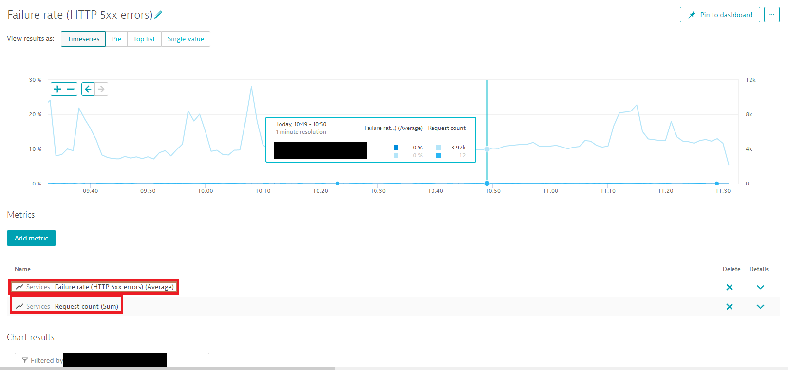Click the pencil icon to edit chart title
788x370 pixels.
point(158,15)
